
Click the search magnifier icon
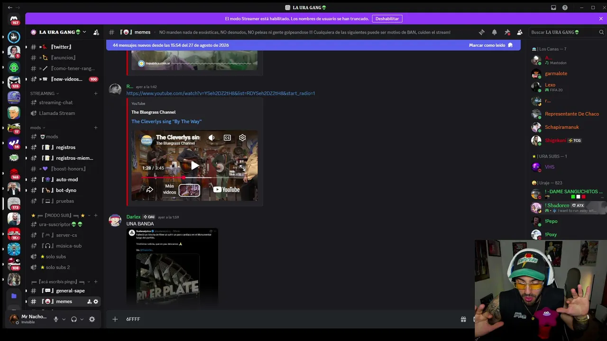601,32
